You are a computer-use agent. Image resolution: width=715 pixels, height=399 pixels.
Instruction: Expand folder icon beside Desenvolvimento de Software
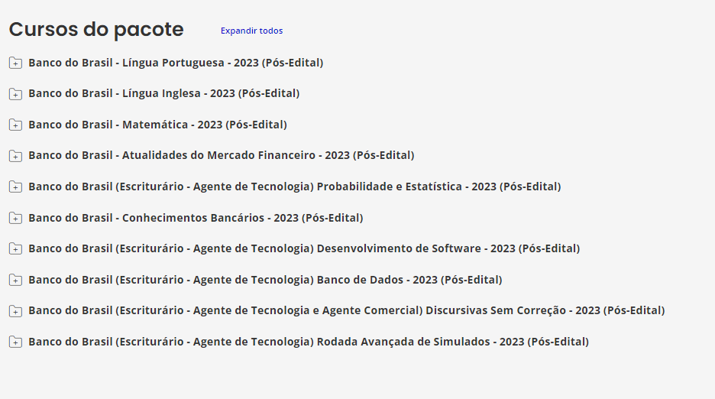[15, 249]
